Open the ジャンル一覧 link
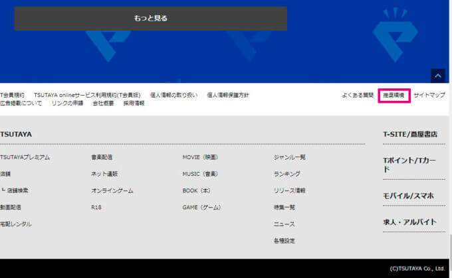 [290, 157]
